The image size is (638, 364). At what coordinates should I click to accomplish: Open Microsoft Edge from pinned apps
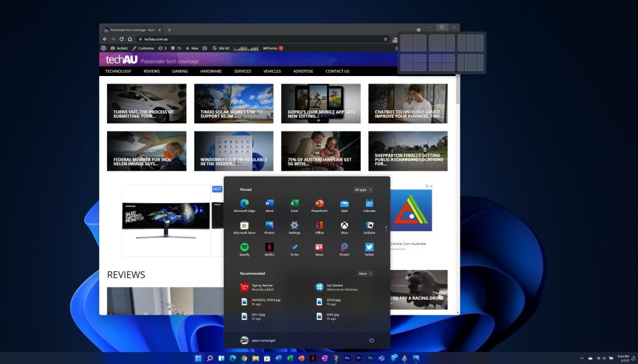[x=244, y=204]
